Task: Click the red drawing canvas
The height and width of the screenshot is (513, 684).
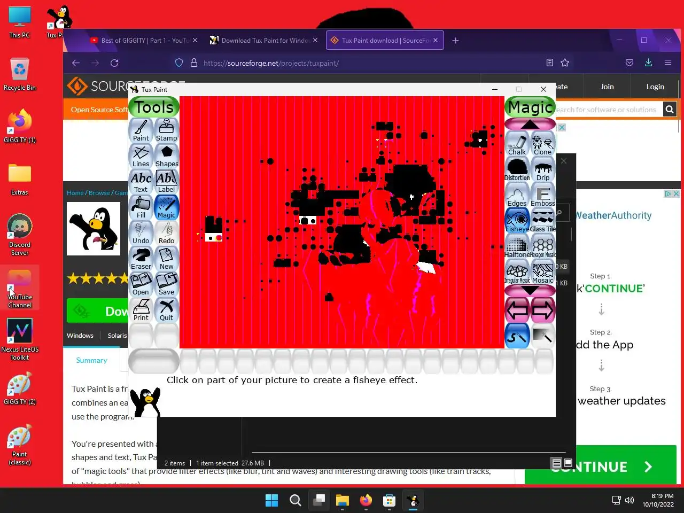Action: tap(342, 222)
